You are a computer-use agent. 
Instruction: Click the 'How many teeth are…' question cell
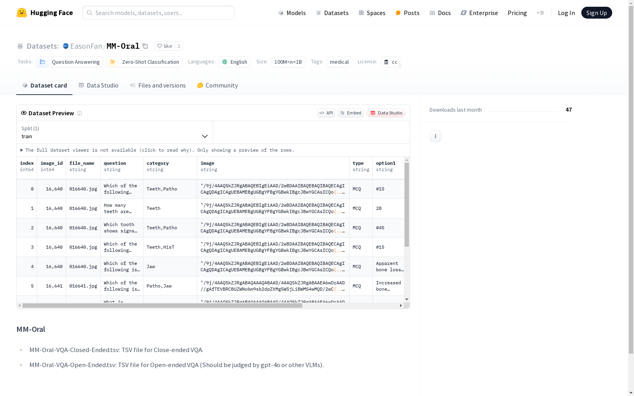pos(122,208)
